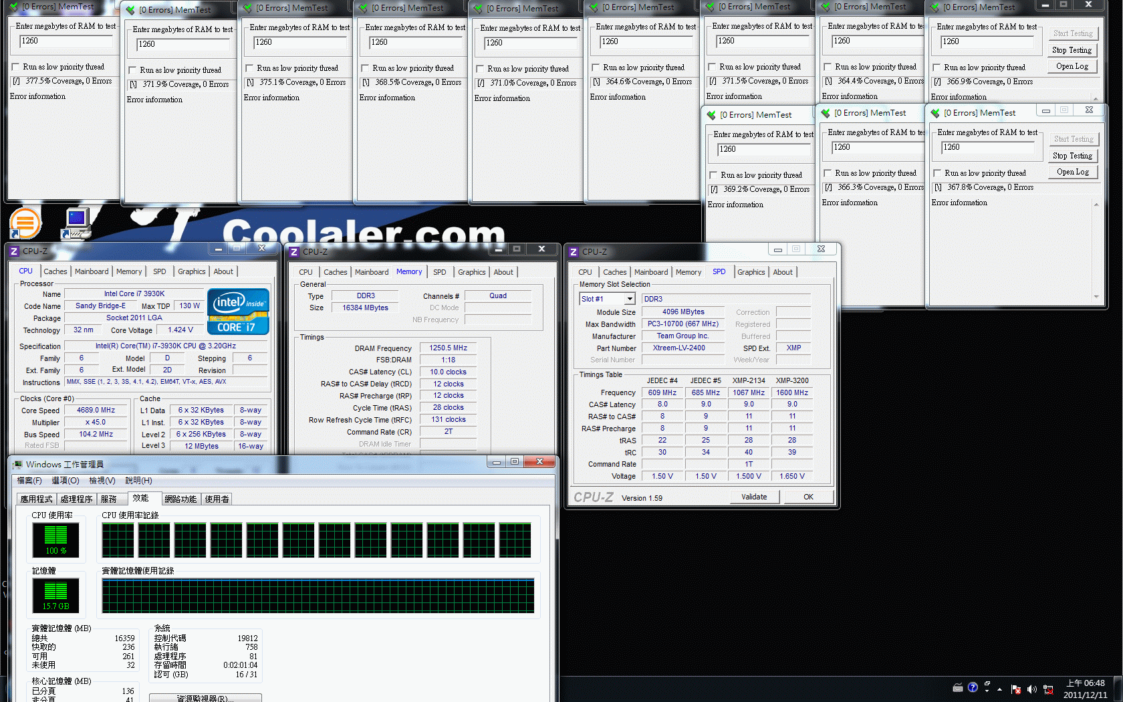Switch to the 處理程序 tab in Task Manager
This screenshot has width=1123, height=702.
click(x=76, y=499)
